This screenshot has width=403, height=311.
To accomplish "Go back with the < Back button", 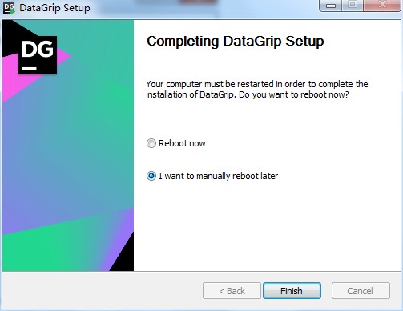I will click(x=232, y=291).
